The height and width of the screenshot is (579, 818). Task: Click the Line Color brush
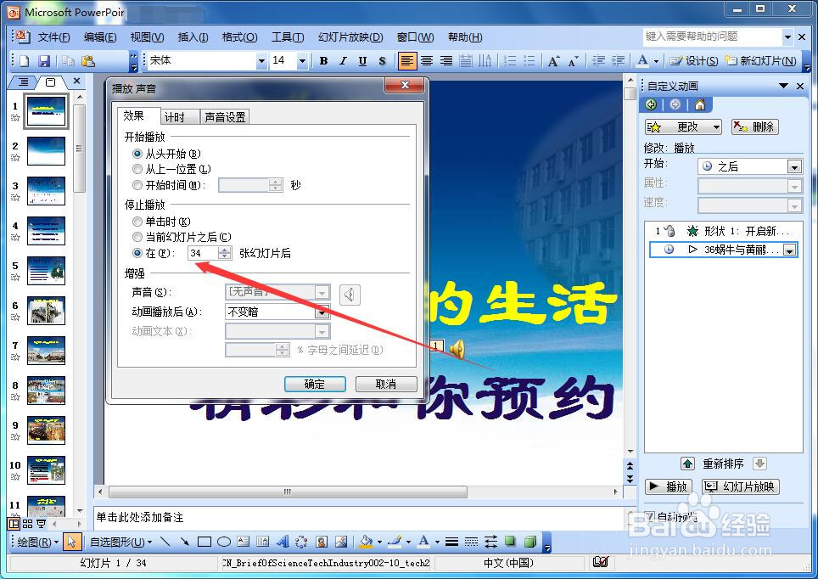click(395, 542)
